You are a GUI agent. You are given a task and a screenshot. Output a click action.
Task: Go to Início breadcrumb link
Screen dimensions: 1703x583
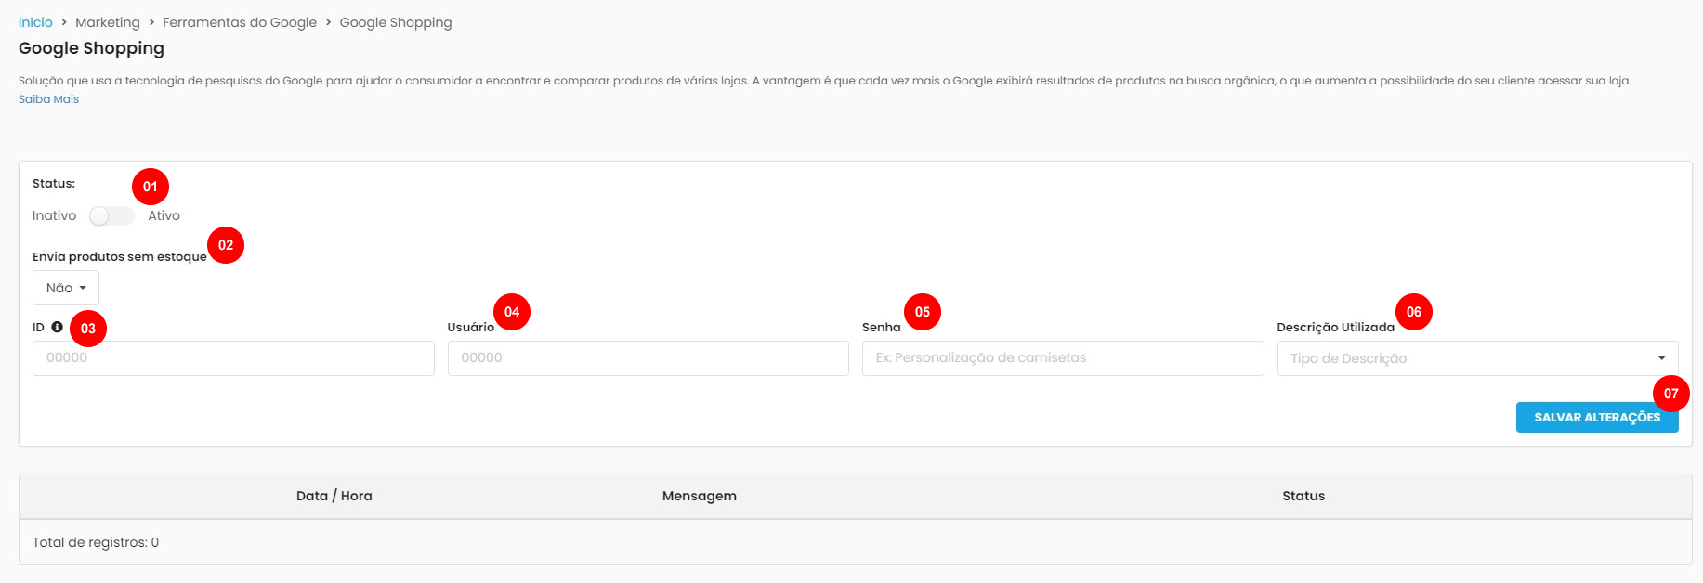[35, 22]
